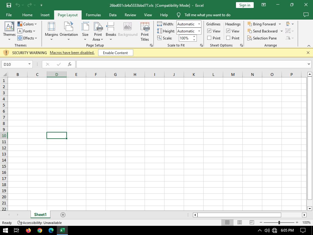Enable the Gridlines Print checkbox
Screen dimensions: 313x235
pos(209,38)
